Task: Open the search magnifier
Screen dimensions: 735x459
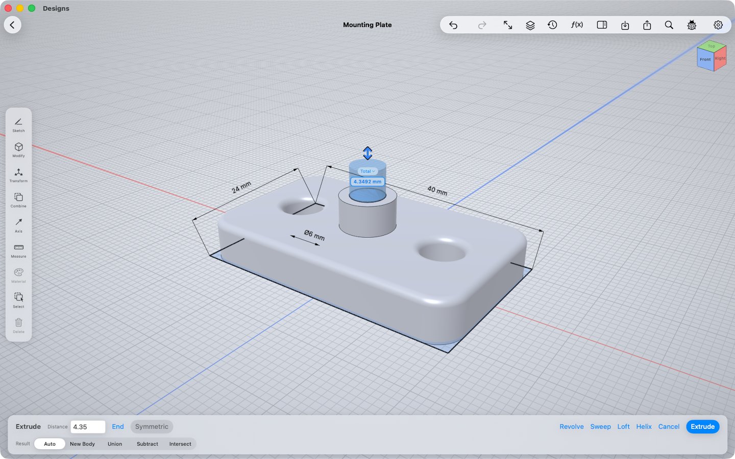Action: click(x=669, y=25)
